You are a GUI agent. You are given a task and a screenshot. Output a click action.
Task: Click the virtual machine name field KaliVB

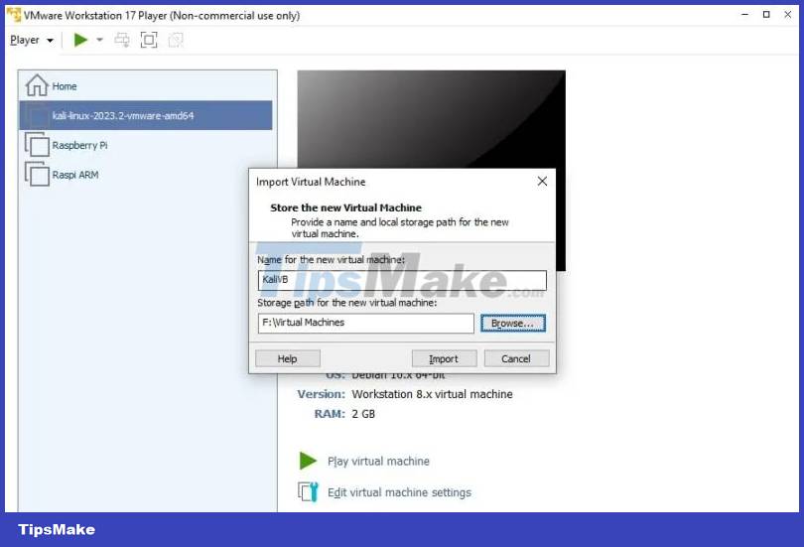coord(402,280)
